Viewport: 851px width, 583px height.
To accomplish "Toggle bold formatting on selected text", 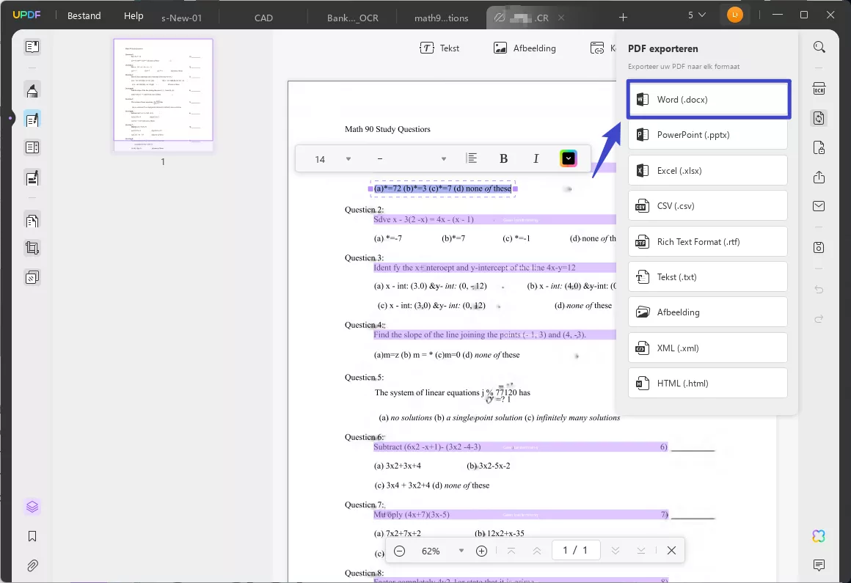I will 504,158.
